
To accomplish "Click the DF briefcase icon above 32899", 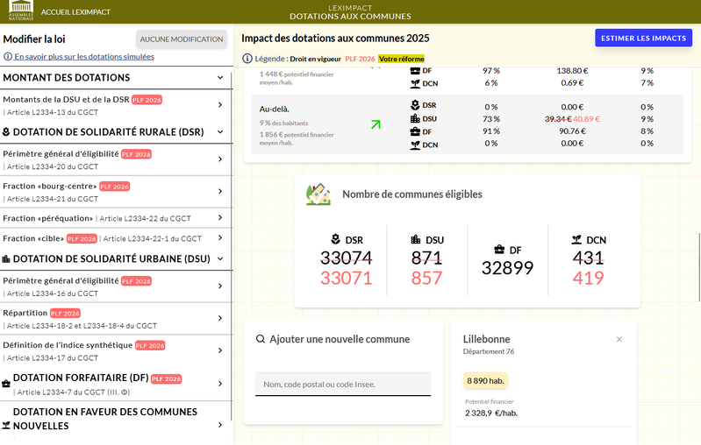I will pos(499,250).
